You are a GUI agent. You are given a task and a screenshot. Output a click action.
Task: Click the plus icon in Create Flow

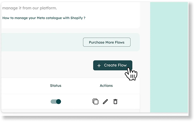[x=99, y=65]
